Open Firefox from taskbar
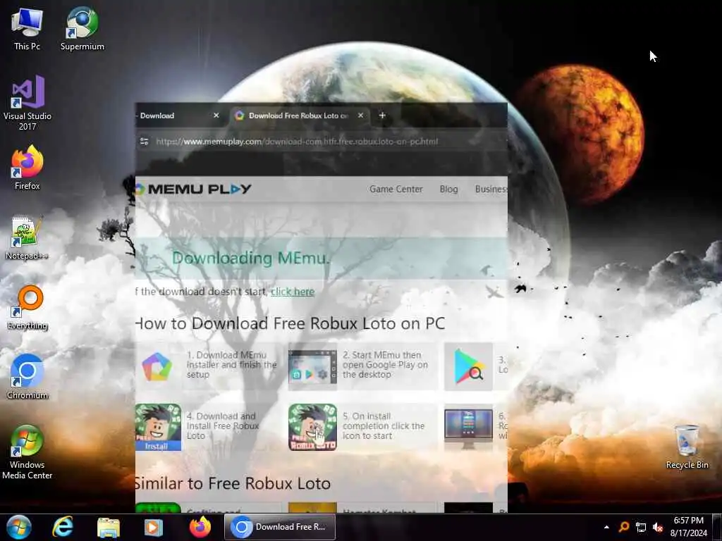This screenshot has width=722, height=541. point(200,527)
